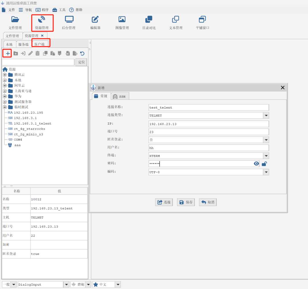The height and width of the screenshot is (289, 308).
Task: Click the paste clipboard icon
Action: click(52, 53)
